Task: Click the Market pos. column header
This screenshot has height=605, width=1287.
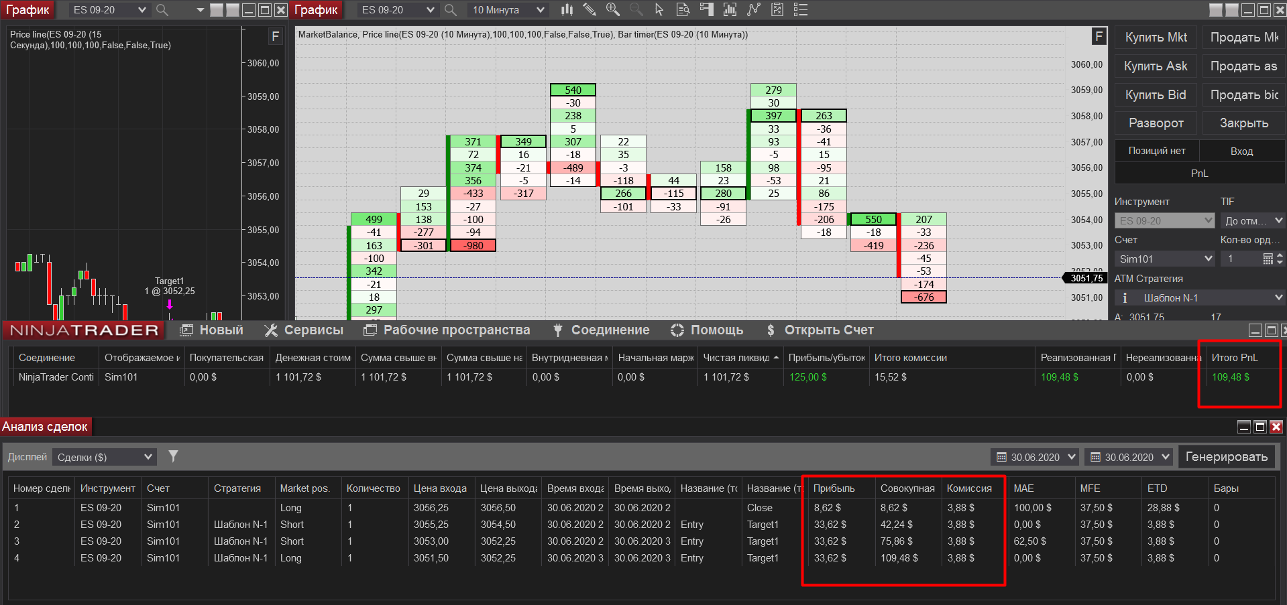Action: [307, 488]
